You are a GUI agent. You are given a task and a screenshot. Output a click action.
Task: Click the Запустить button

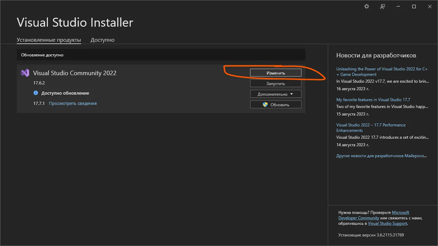point(276,83)
